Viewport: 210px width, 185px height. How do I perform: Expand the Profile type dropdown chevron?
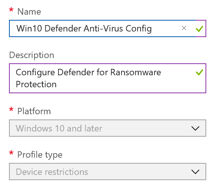click(195, 172)
